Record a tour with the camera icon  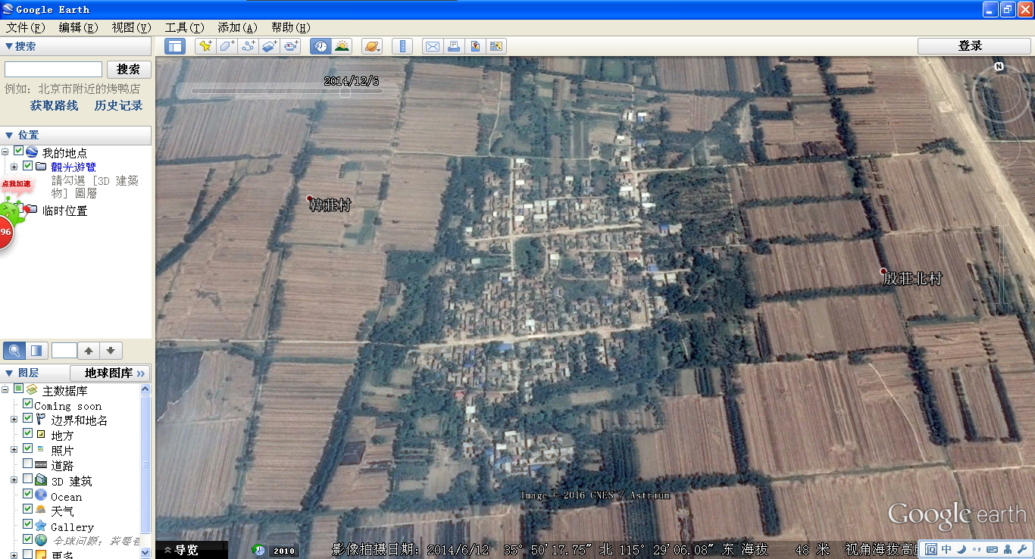[291, 46]
